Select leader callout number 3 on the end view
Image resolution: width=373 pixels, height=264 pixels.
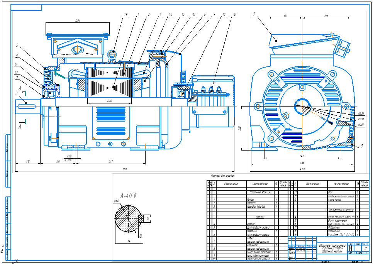coord(254,14)
